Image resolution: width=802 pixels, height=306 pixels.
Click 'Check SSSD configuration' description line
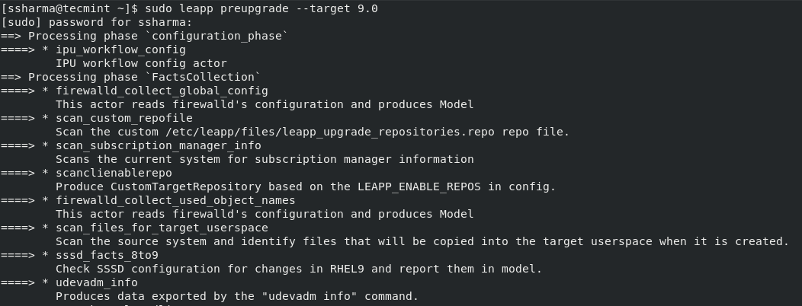pyautogui.click(x=299, y=269)
